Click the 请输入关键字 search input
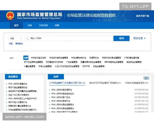154x123 pixels. (x=69, y=38)
